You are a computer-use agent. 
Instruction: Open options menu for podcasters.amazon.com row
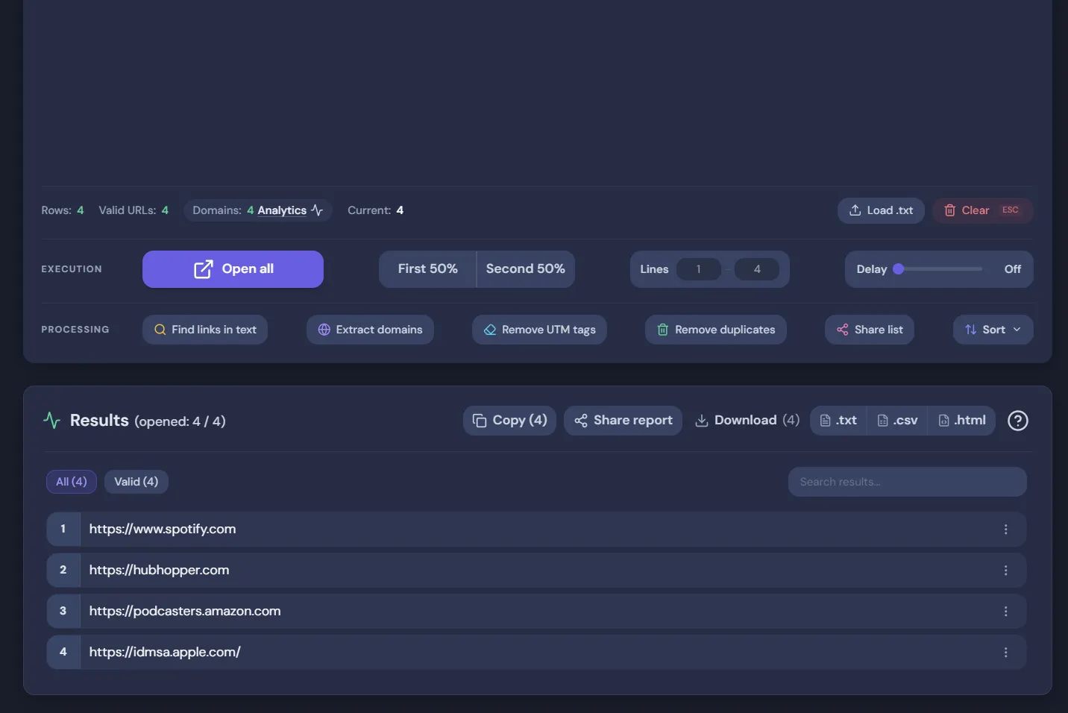tap(1006, 612)
